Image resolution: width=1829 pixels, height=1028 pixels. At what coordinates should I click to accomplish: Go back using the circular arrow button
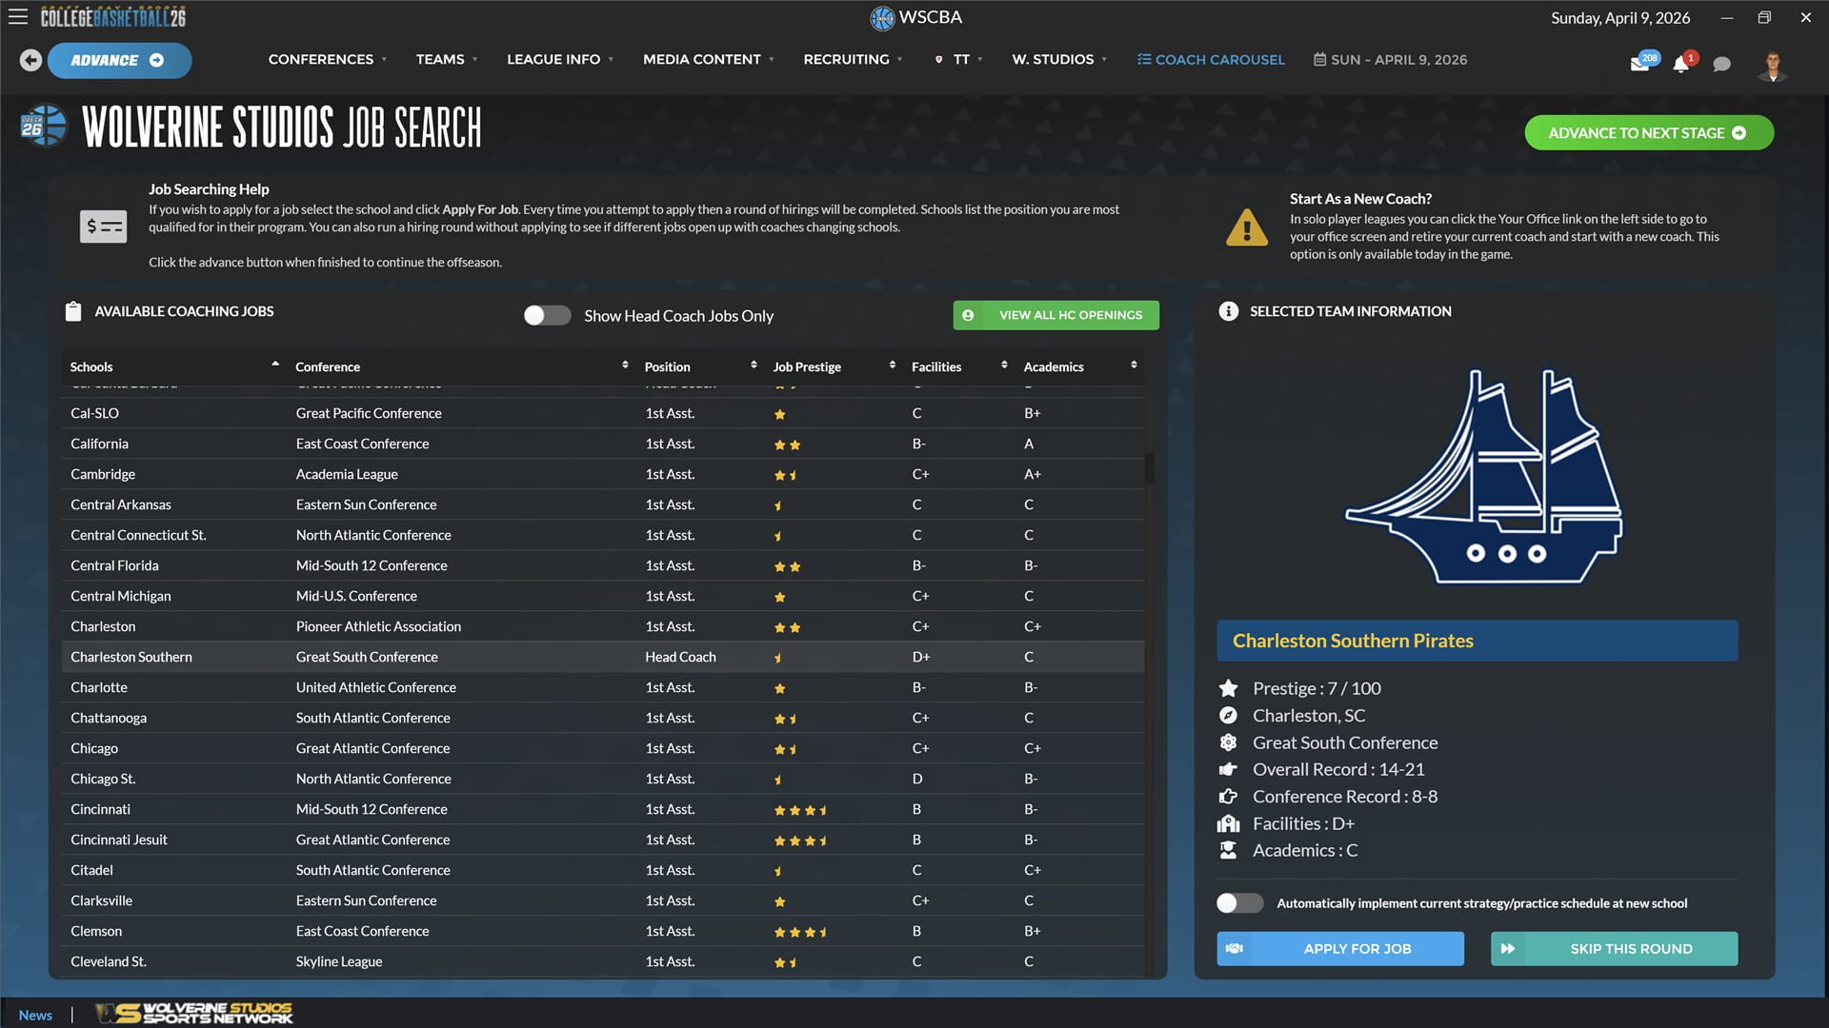click(x=30, y=60)
